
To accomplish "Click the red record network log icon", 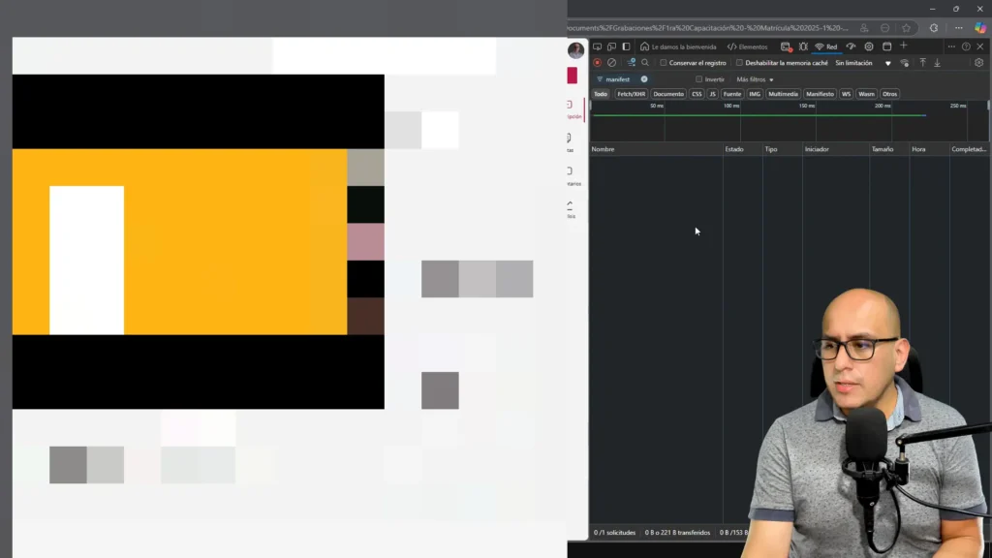I will 597,63.
